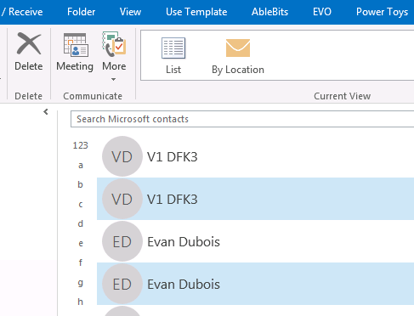Viewport: 414px width, 316px height.
Task: Open the EVO tab
Action: point(322,12)
